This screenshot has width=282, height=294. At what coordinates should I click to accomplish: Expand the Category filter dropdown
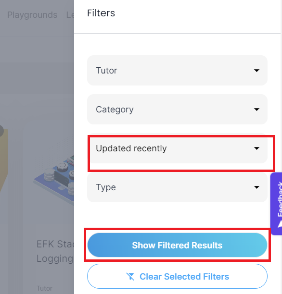tap(177, 110)
